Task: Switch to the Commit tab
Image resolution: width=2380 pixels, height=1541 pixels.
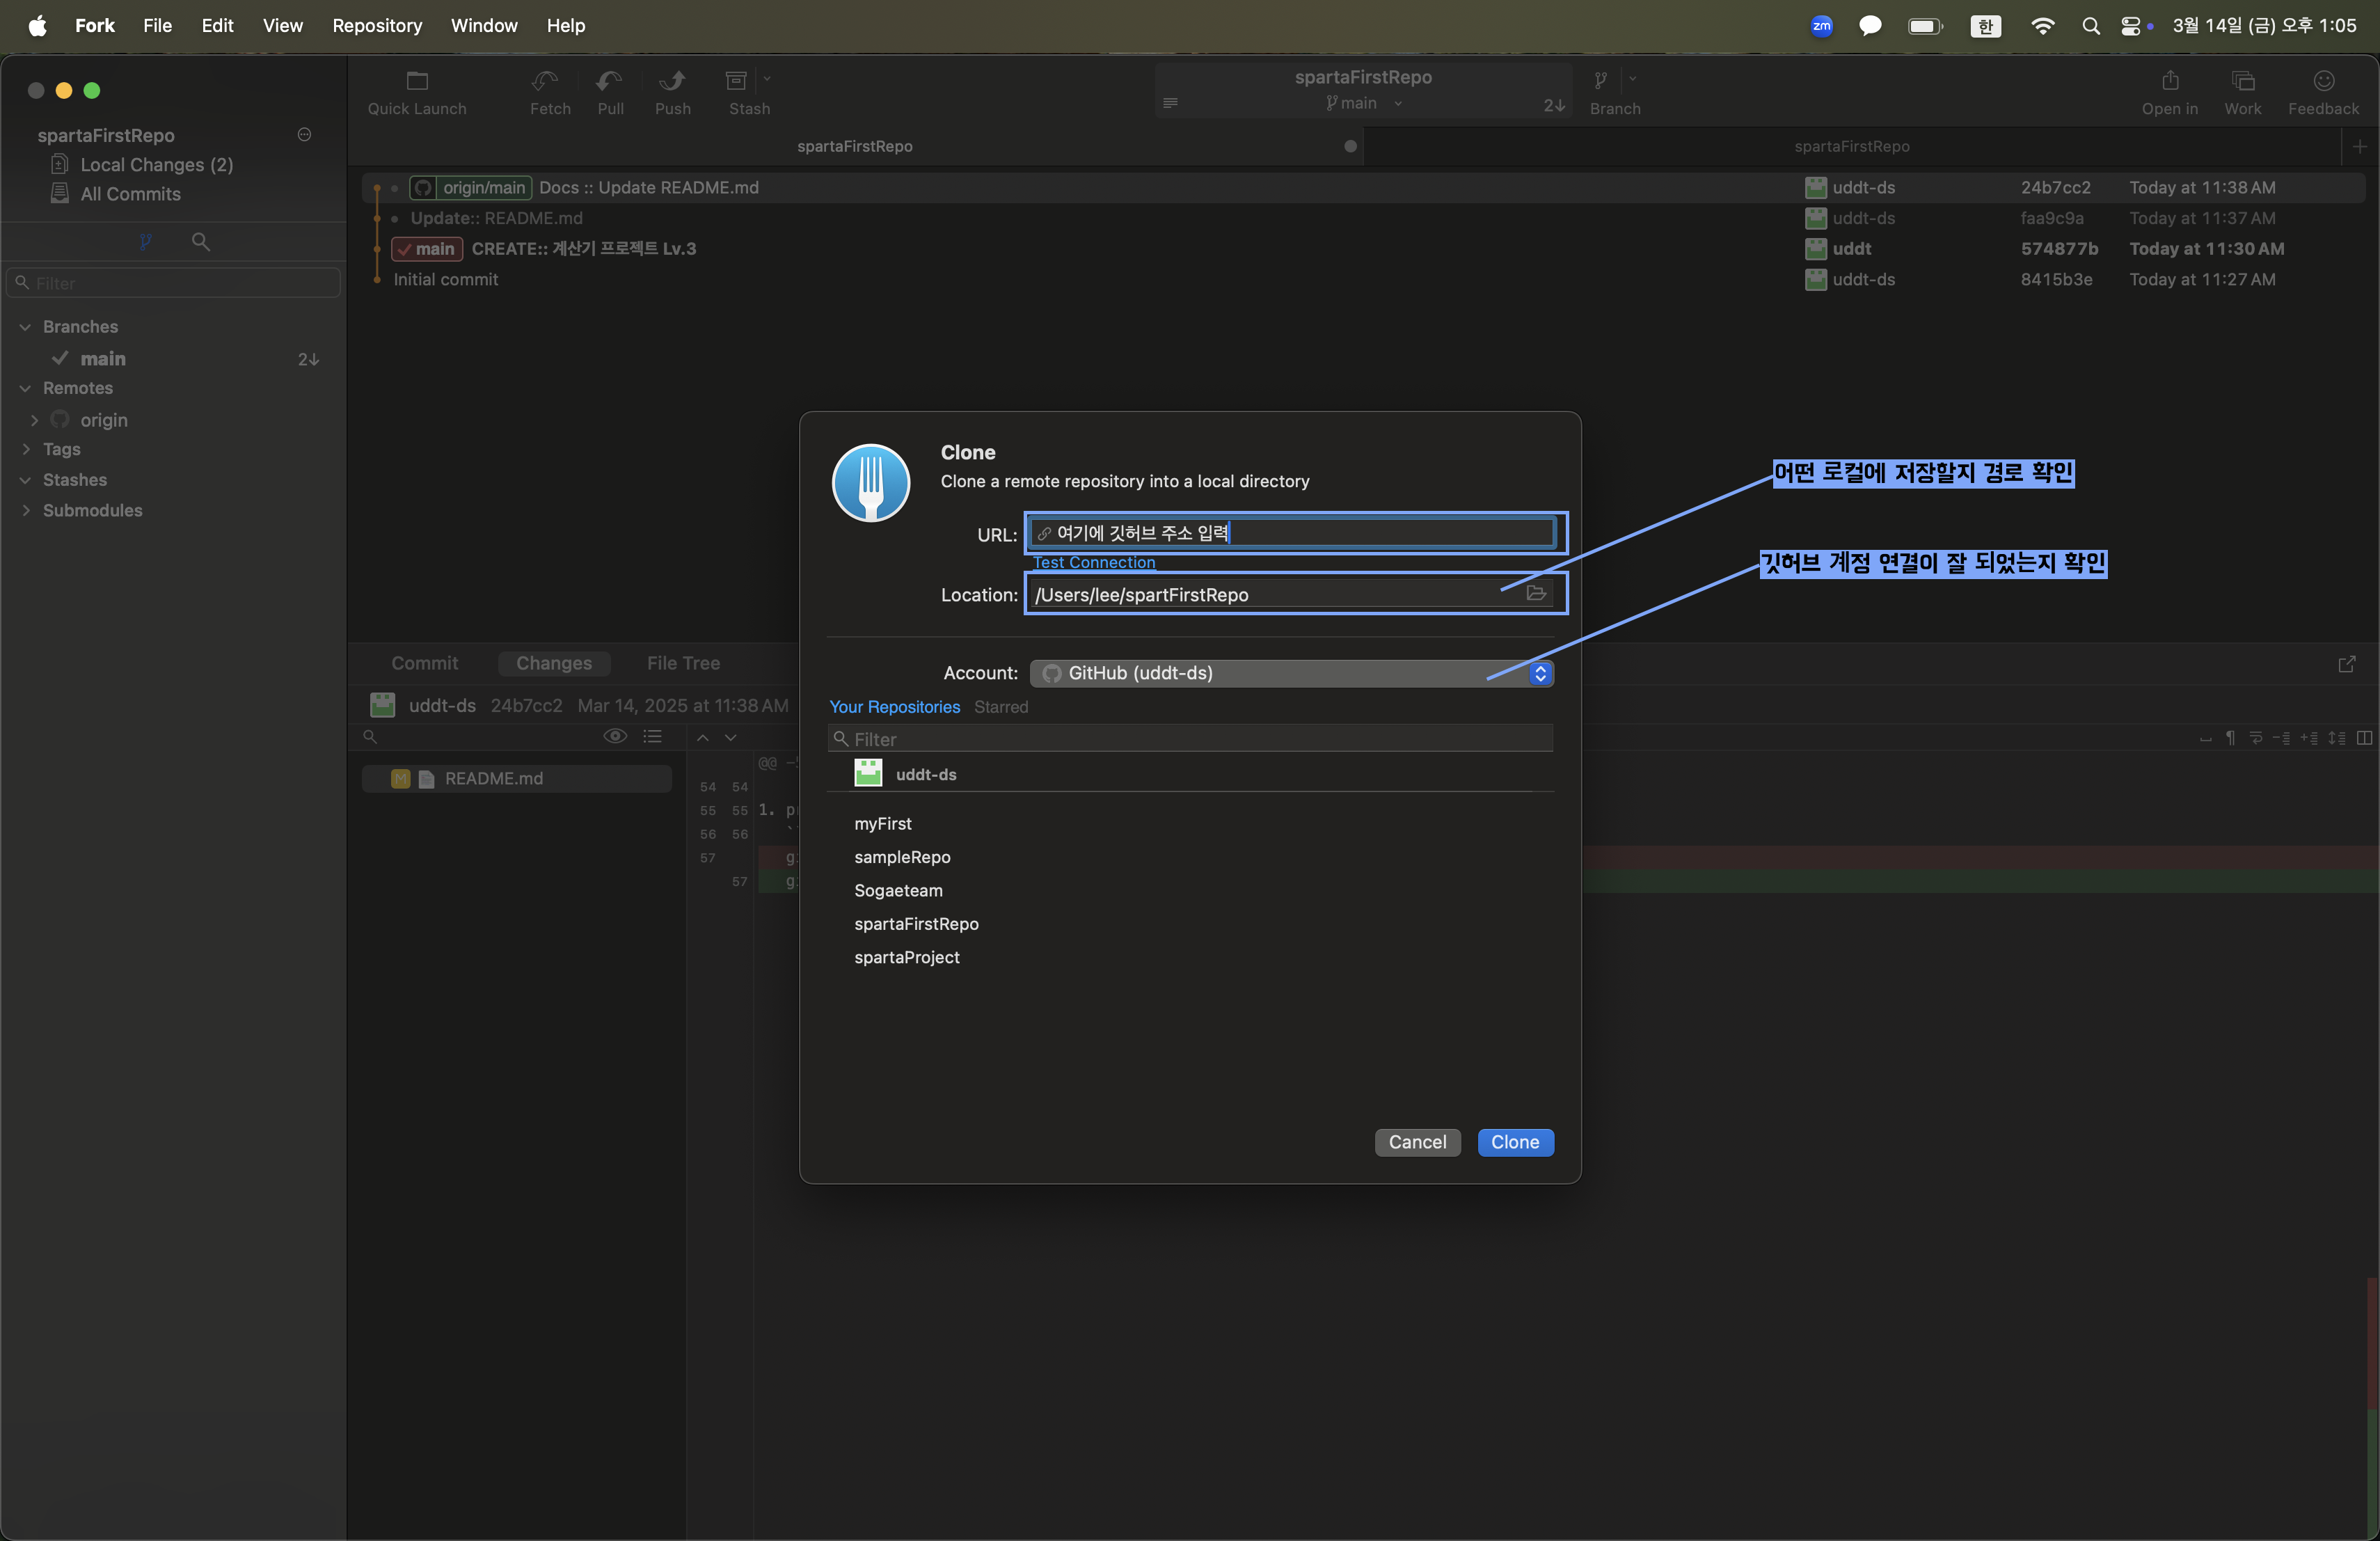Action: 424,663
